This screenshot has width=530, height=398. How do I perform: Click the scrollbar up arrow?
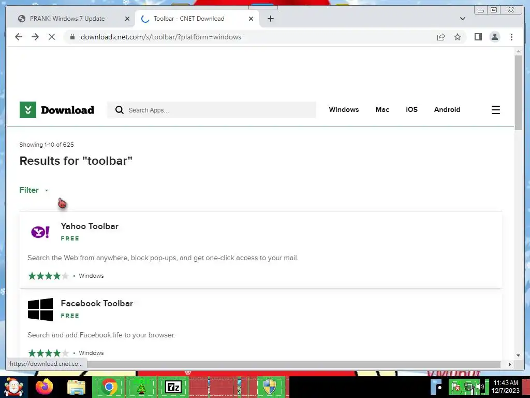click(518, 51)
